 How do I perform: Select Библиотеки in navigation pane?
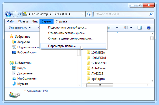coord(23,63)
